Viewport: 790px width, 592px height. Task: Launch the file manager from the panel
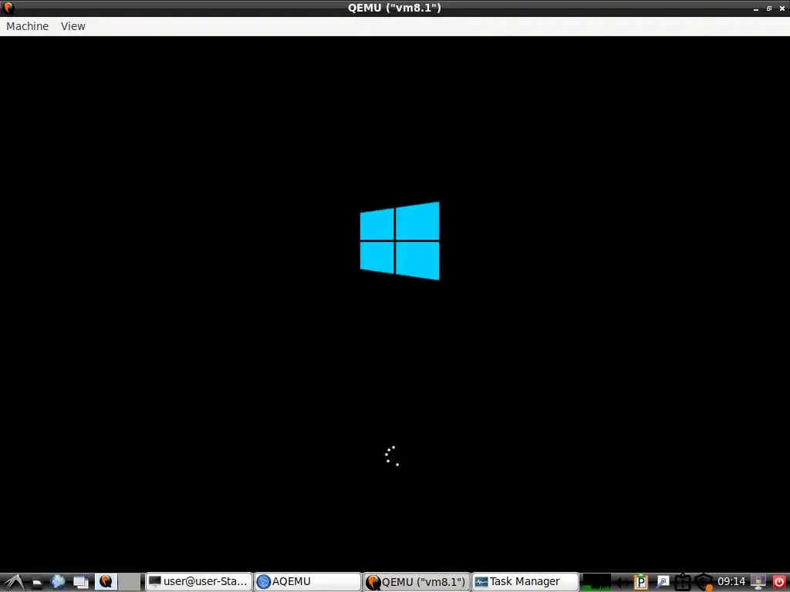(x=37, y=583)
